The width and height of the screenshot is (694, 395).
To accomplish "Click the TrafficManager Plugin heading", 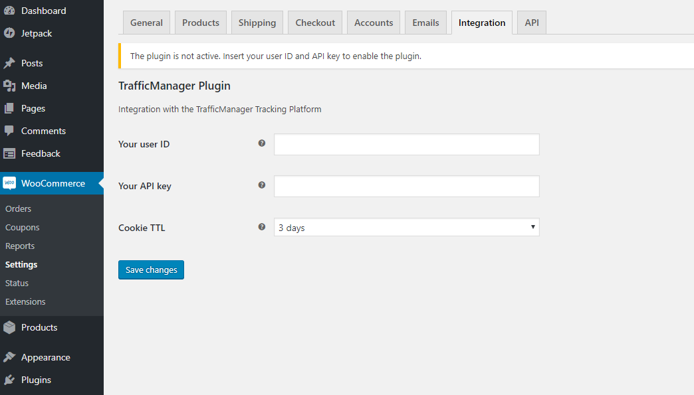I will pyautogui.click(x=174, y=86).
